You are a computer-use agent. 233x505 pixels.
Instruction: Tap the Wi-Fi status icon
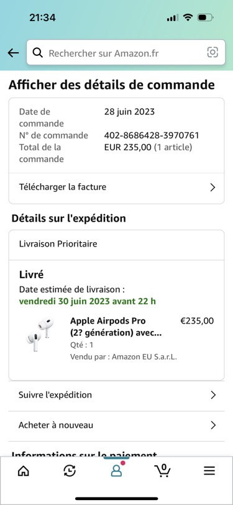(x=187, y=17)
